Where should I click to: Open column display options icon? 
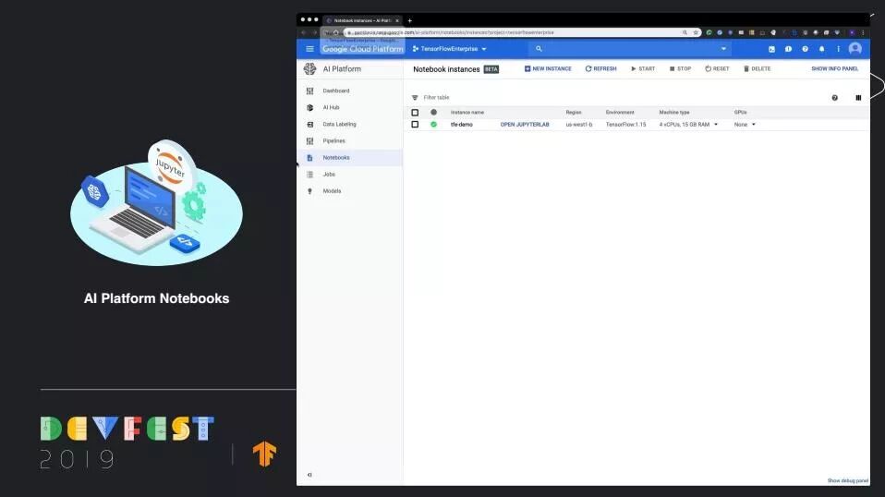click(858, 98)
